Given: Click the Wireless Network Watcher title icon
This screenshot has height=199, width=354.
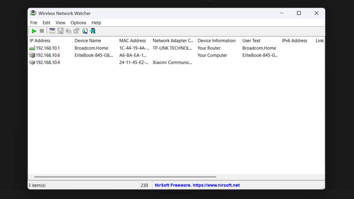Looking at the screenshot, I should click(33, 13).
